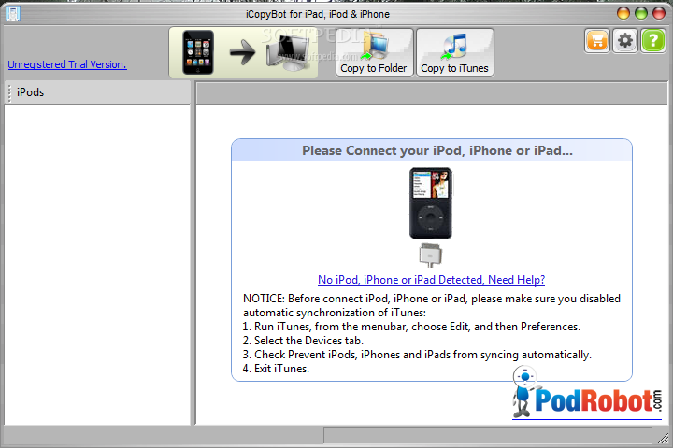The image size is (673, 448).
Task: Open help with the green question mark
Action: coord(652,41)
